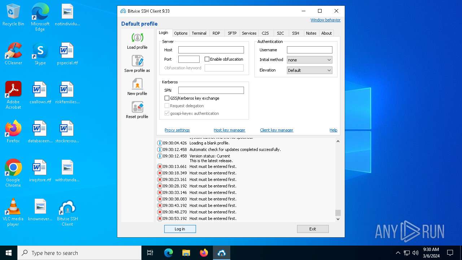Open the Host key manager link
The height and width of the screenshot is (260, 462).
coord(229,130)
